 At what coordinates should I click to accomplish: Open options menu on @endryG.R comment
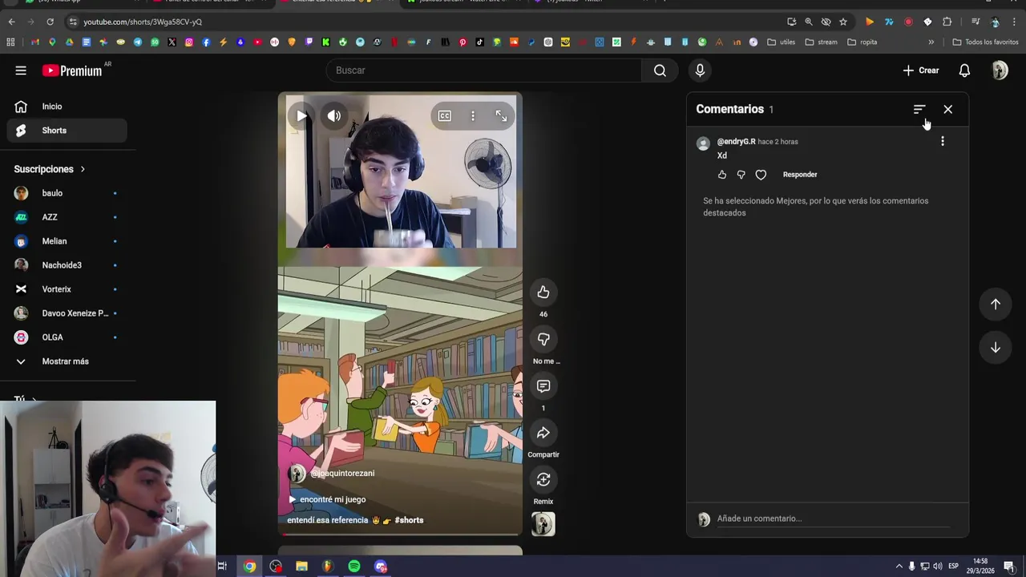click(x=943, y=141)
